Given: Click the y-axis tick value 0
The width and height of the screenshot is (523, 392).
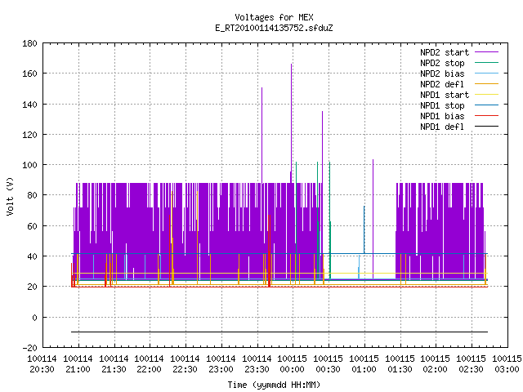Looking at the screenshot, I should pos(34,318).
